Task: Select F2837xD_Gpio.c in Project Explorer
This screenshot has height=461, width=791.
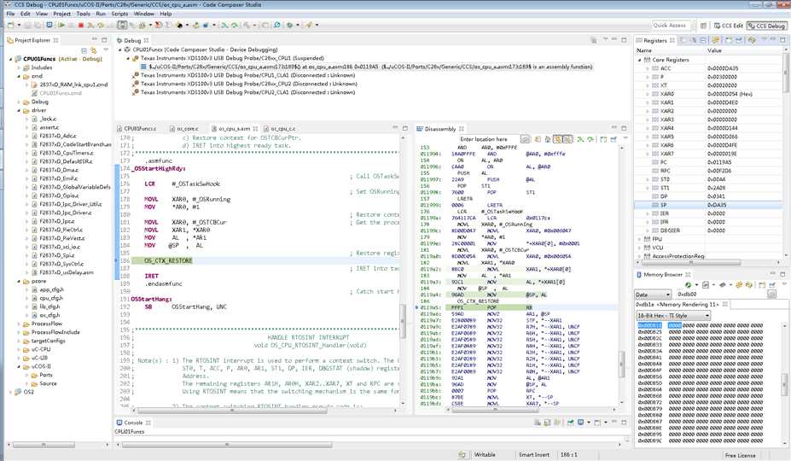Action: coord(59,195)
